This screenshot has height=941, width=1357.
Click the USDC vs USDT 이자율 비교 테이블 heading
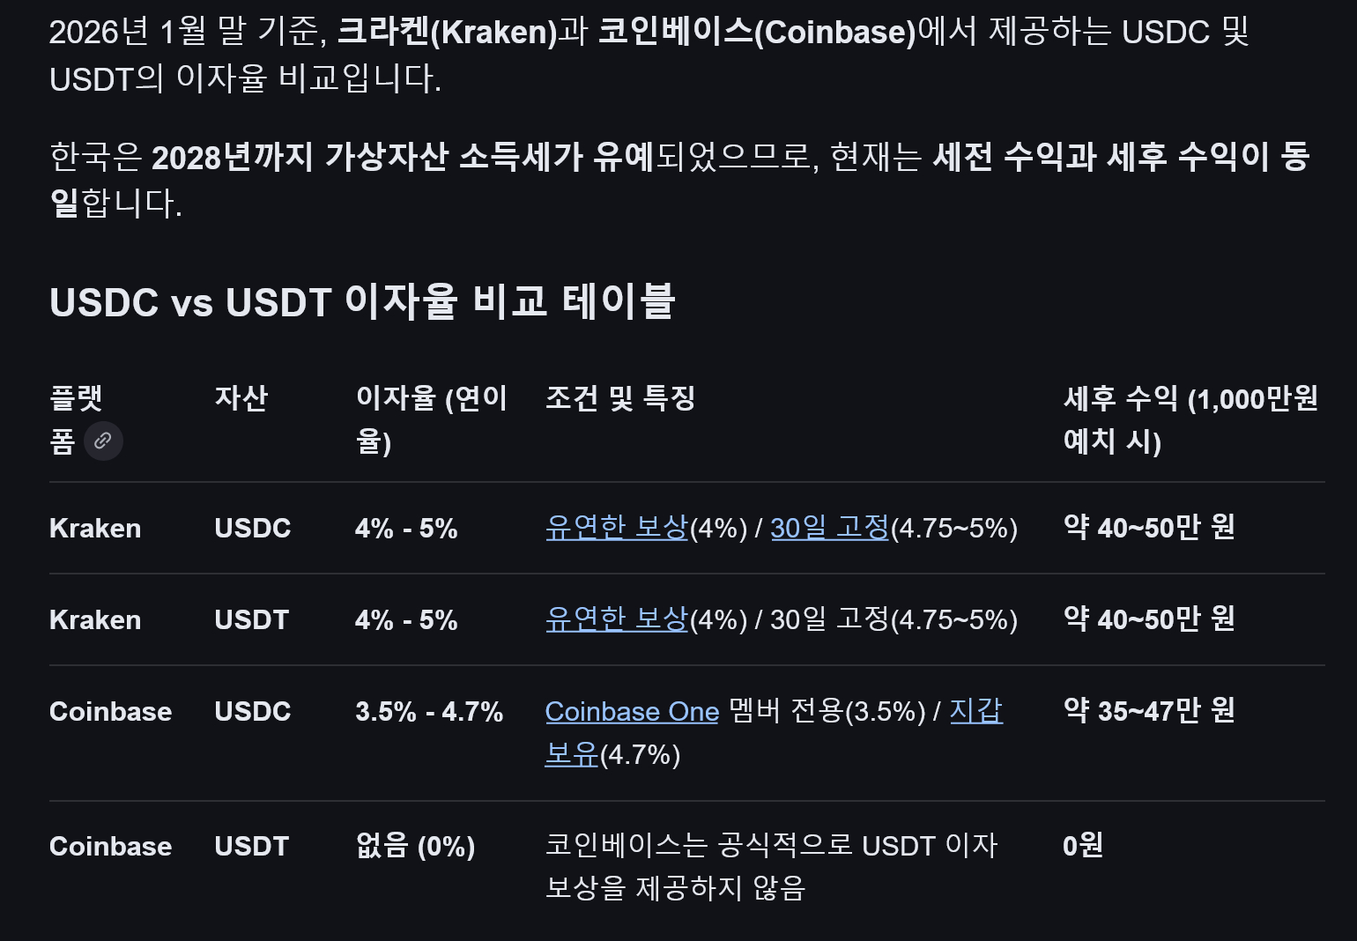click(x=362, y=301)
